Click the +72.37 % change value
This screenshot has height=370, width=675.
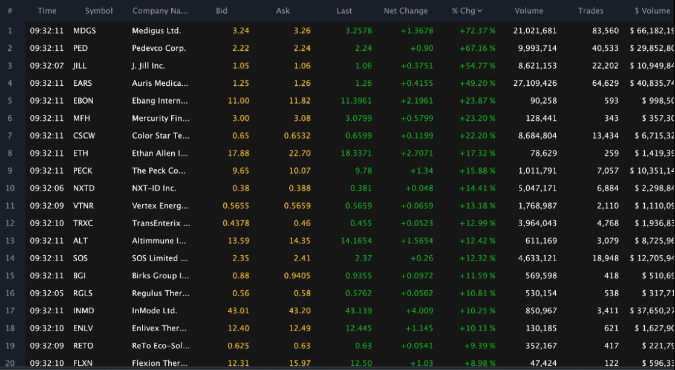[477, 31]
